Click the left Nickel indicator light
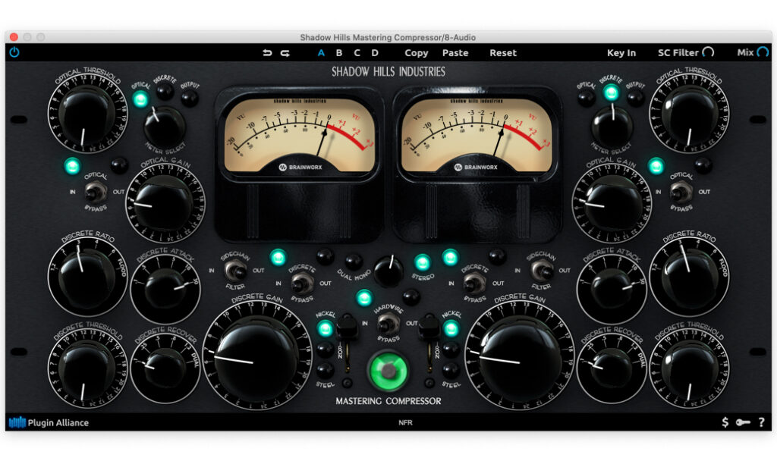777x467 pixels. (x=325, y=328)
